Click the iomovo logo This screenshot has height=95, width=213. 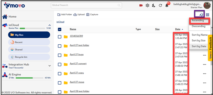point(14,5)
